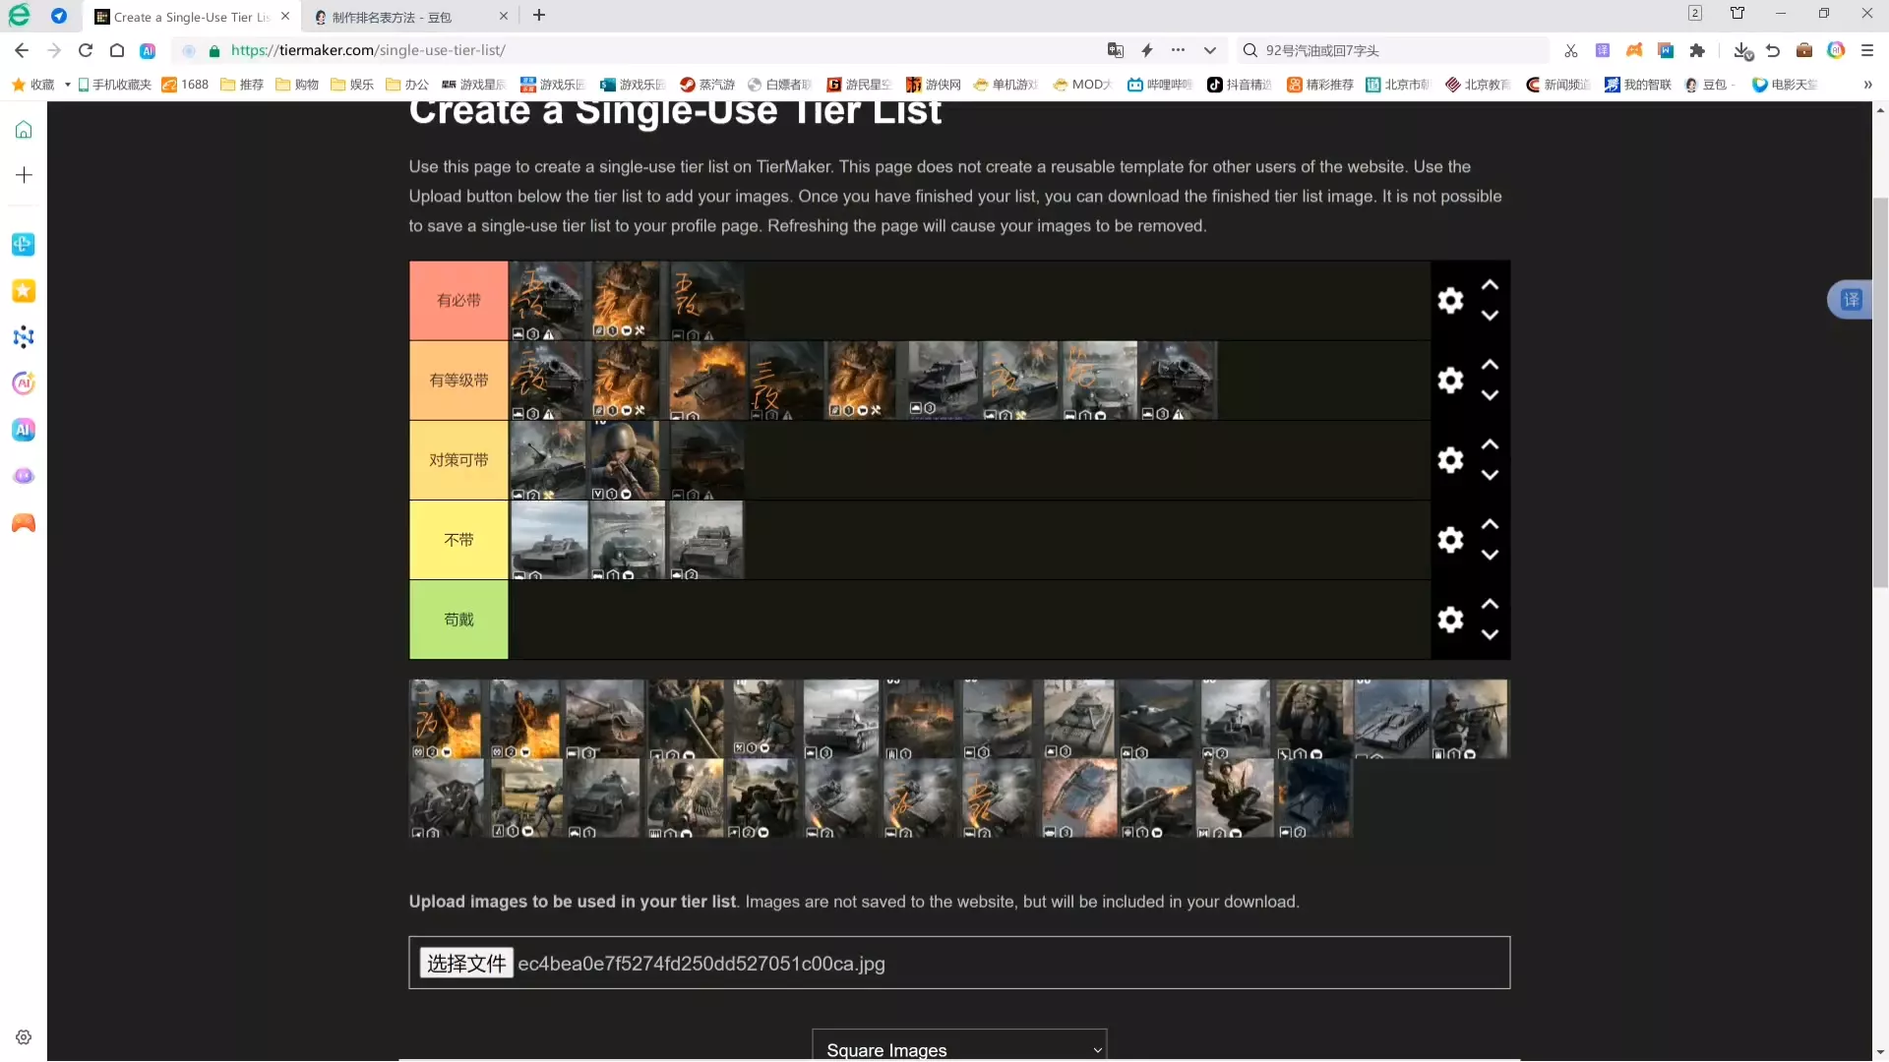Screen dimensions: 1889x1062
Task: Open the sidebar favorites star icon
Action: (x=24, y=291)
